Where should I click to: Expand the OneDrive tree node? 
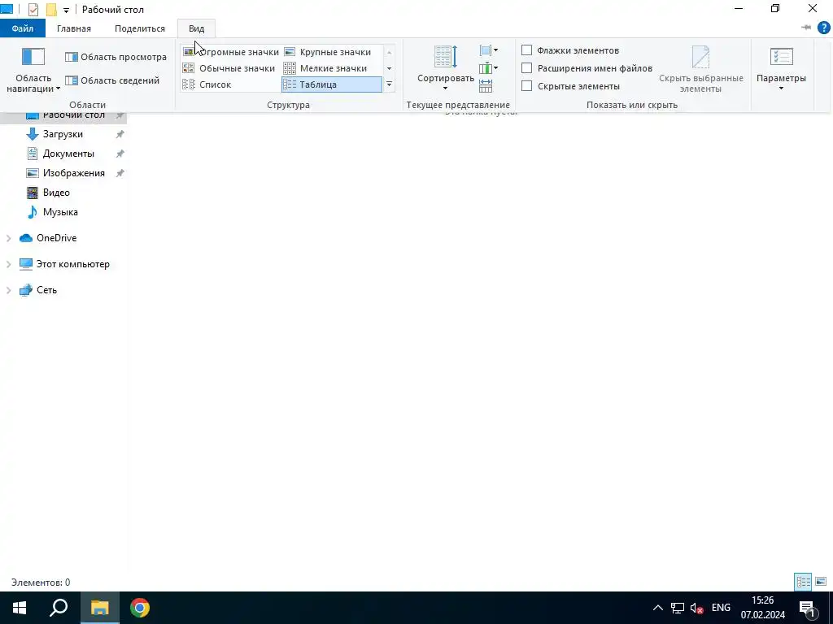(8, 238)
